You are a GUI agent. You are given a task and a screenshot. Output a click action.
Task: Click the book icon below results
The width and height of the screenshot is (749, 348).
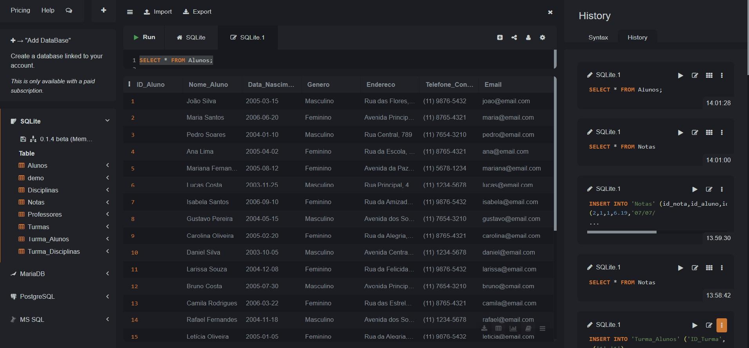(528, 328)
